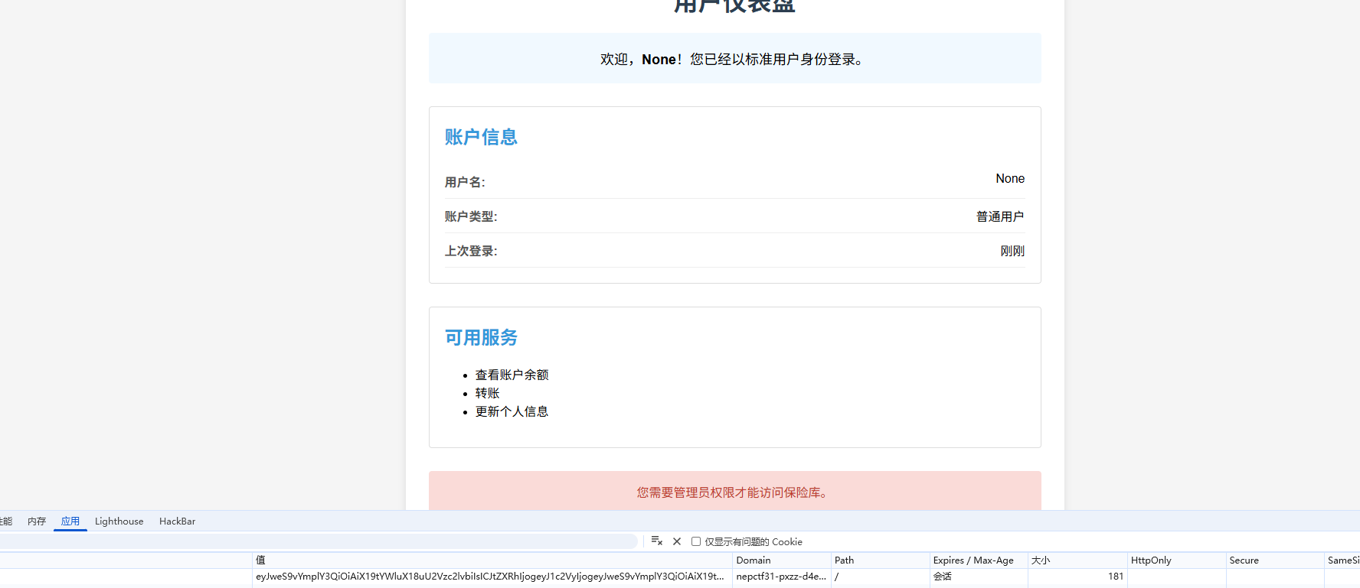
Task: Switch to the Lighthouse tab
Action: coord(119,521)
